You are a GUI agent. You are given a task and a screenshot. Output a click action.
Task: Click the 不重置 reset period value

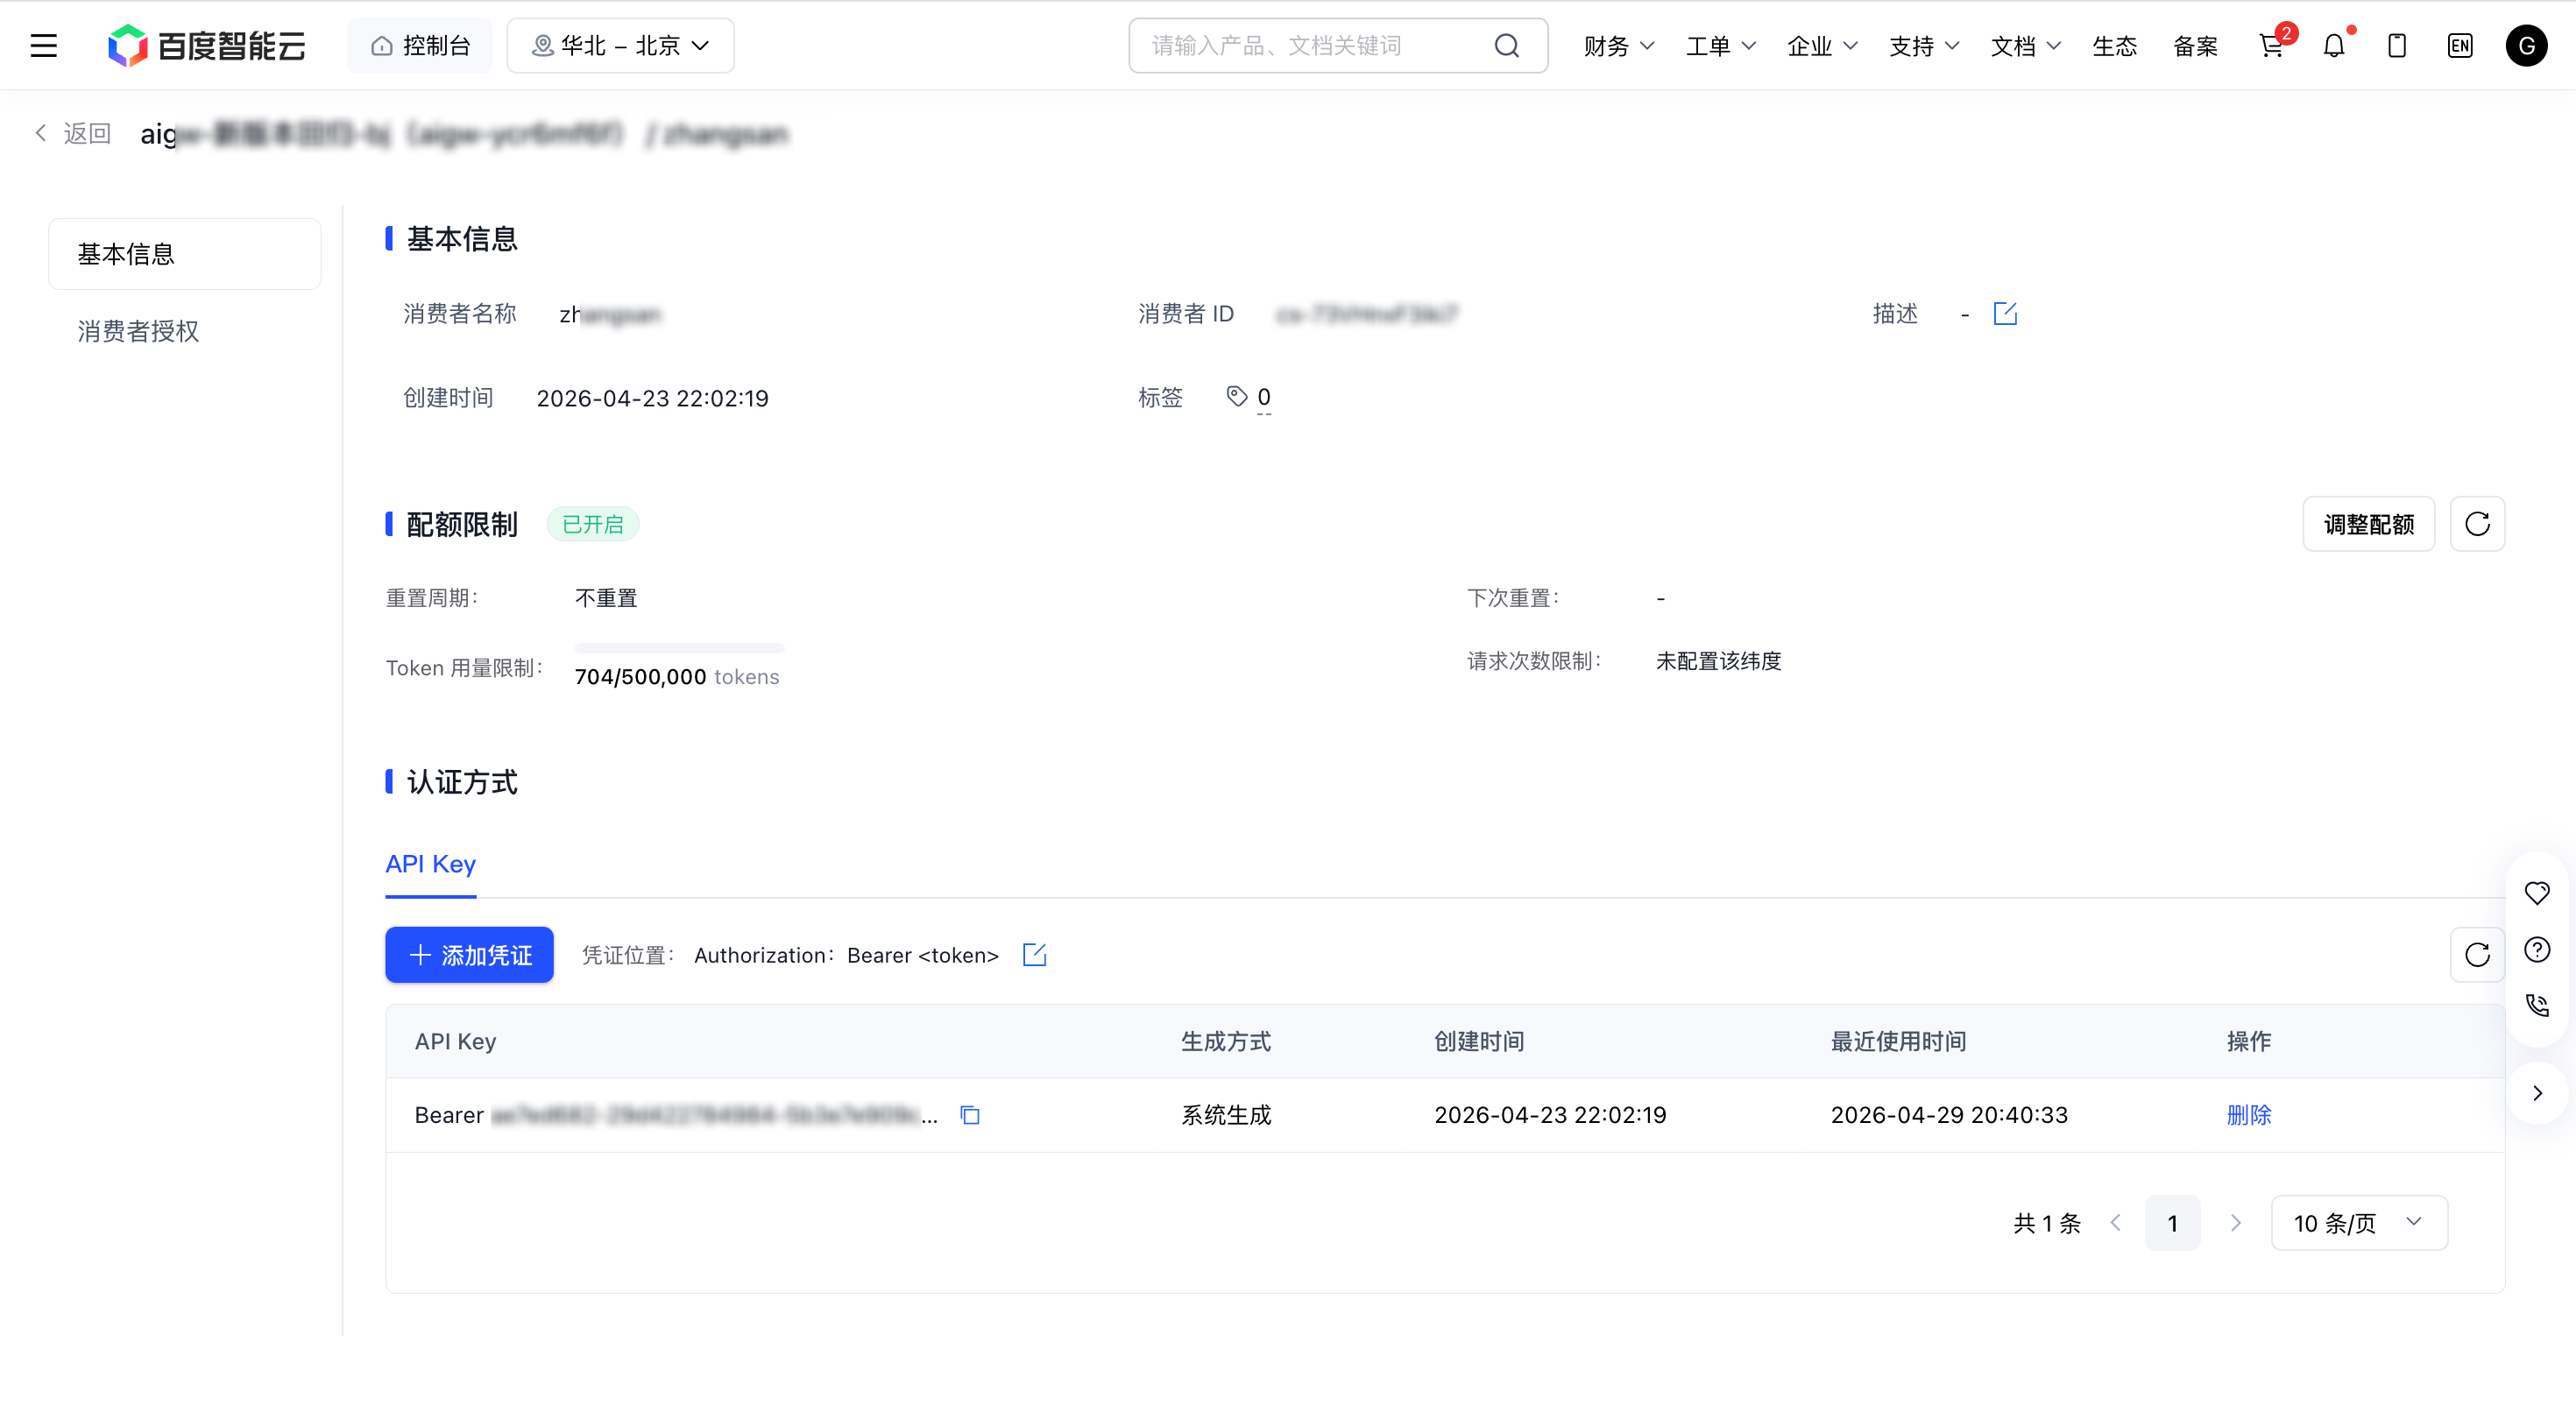(x=606, y=598)
